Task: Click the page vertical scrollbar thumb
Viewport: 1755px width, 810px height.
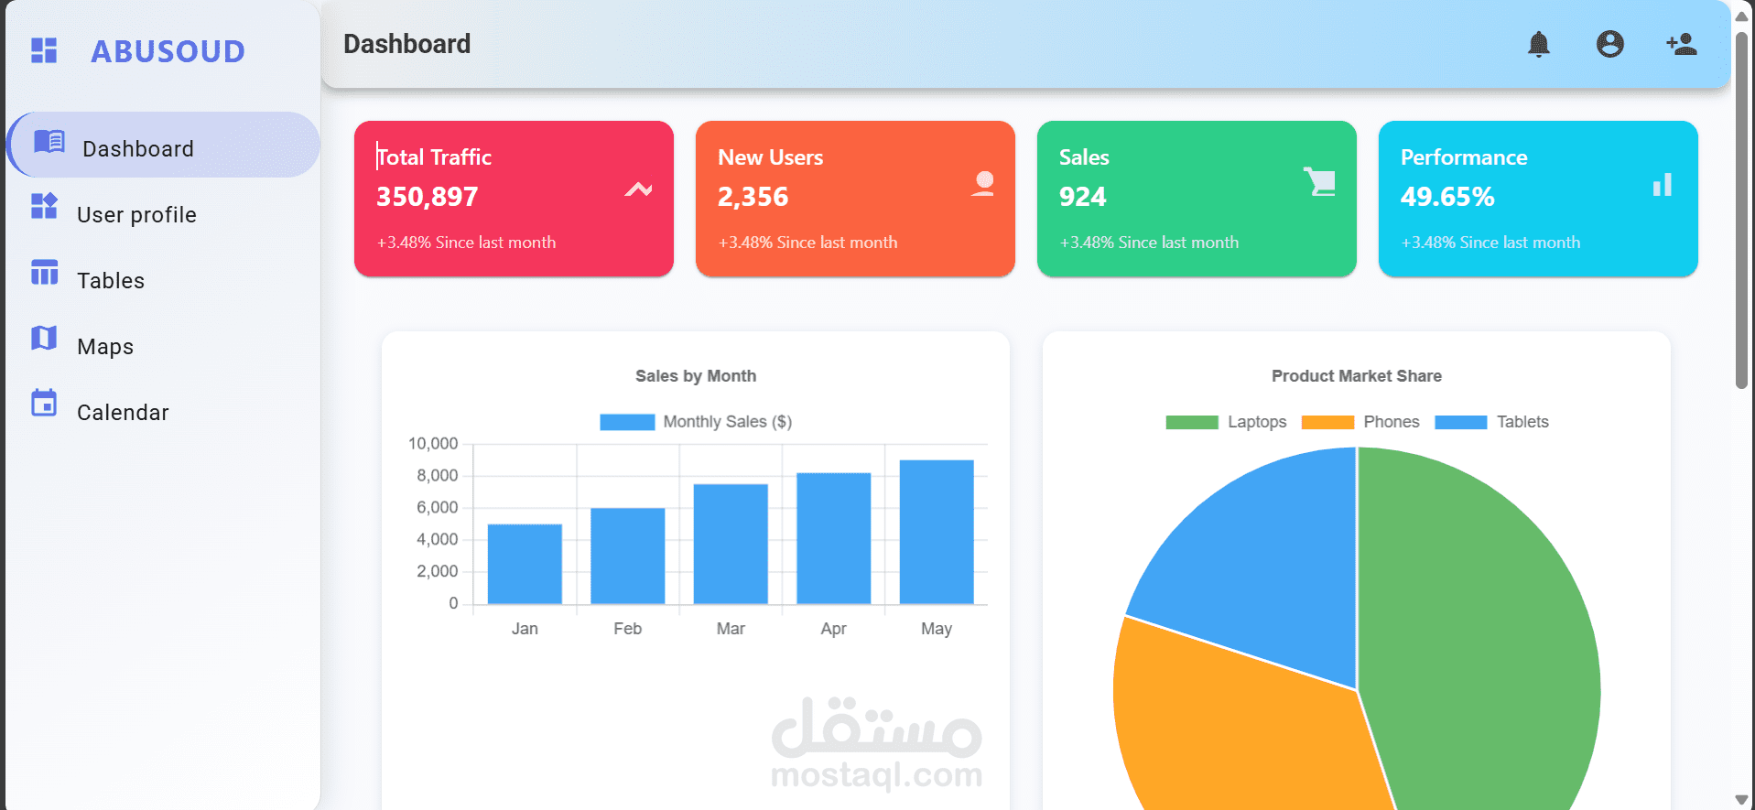Action: (1742, 211)
